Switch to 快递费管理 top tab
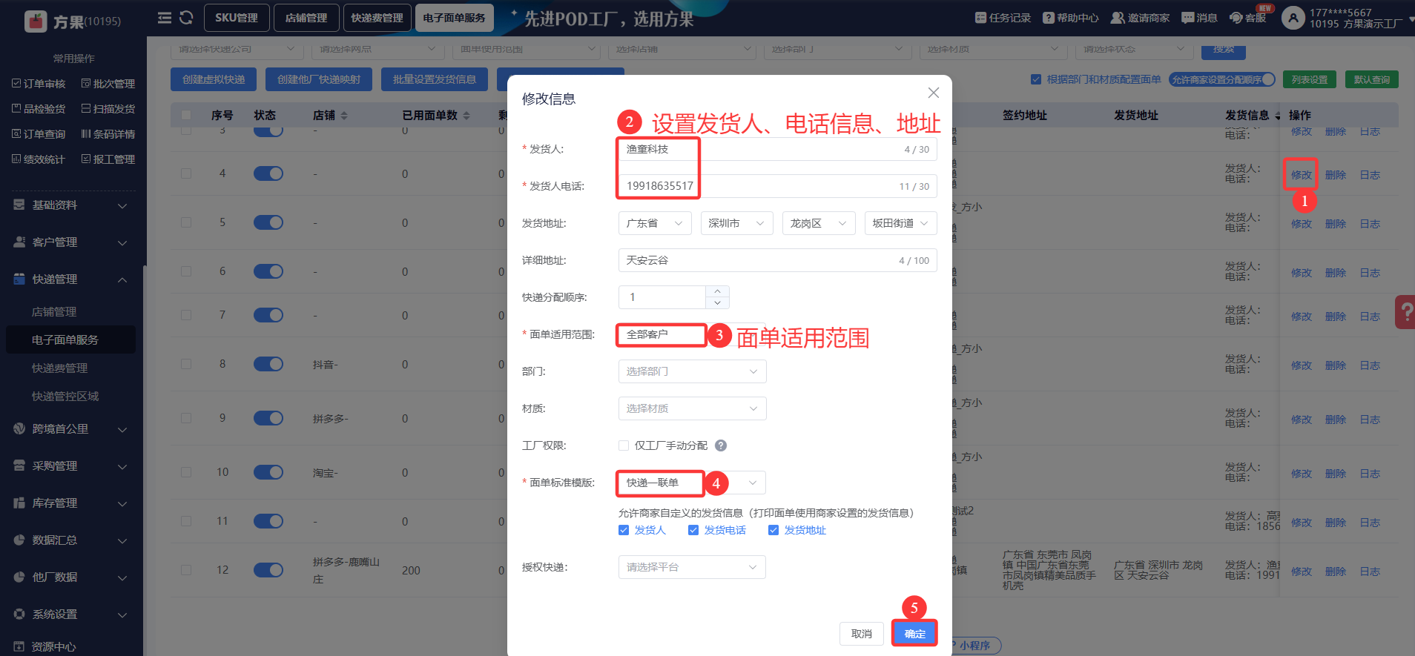The height and width of the screenshot is (656, 1415). (x=377, y=18)
